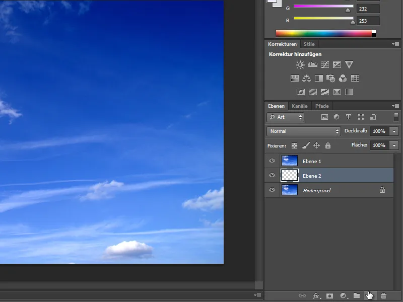Add a Hue/Saturation adjustment

click(295, 79)
